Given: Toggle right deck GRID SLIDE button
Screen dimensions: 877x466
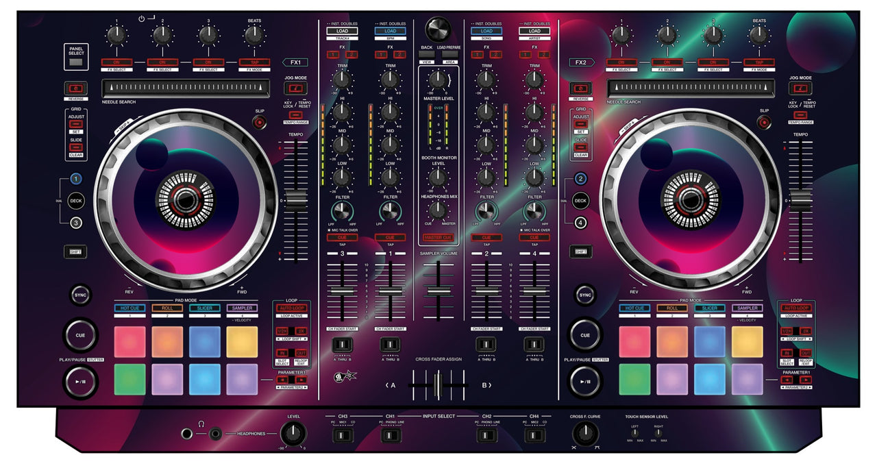Looking at the screenshot, I should (581, 148).
